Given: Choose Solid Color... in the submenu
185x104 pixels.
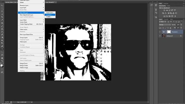Looking at the screenshot, I should pos(50,13).
